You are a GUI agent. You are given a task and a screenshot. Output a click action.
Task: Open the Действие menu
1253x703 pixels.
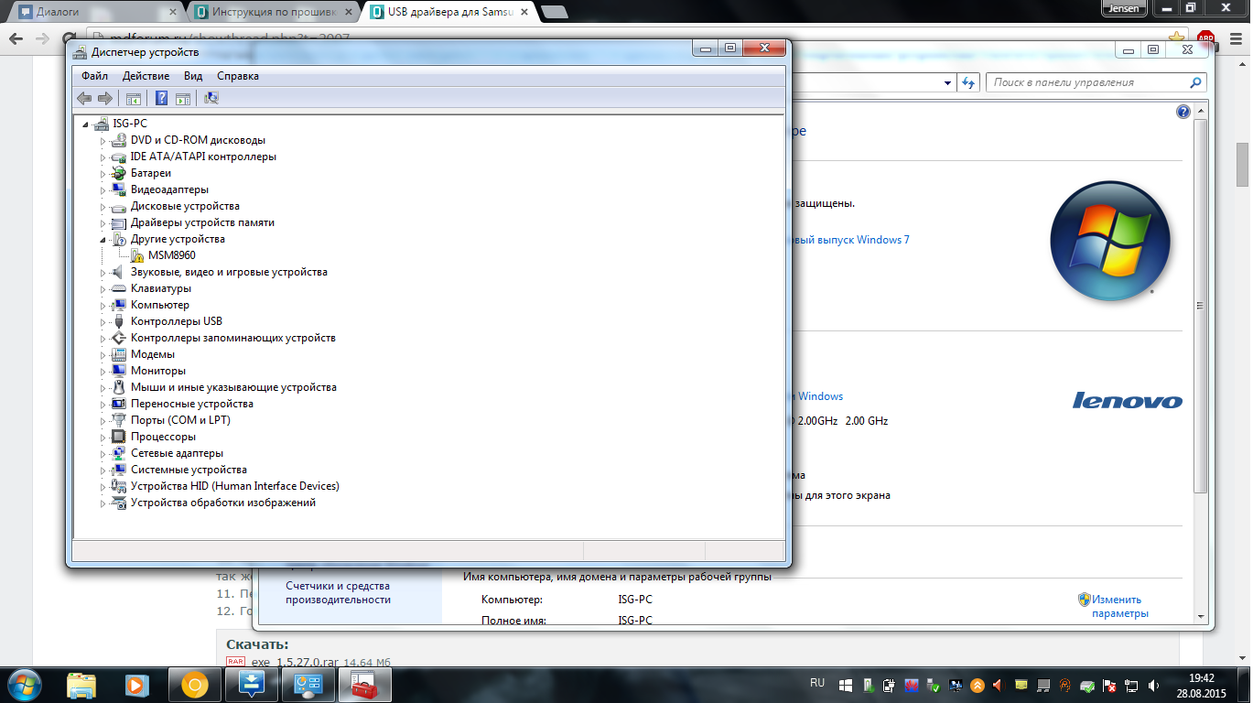[x=146, y=76]
